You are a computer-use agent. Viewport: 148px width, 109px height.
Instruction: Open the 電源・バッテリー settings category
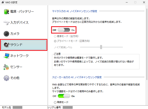pos(24,12)
